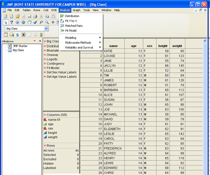Select the Brush tool
This screenshot has width=210, height=175.
click(35, 22)
